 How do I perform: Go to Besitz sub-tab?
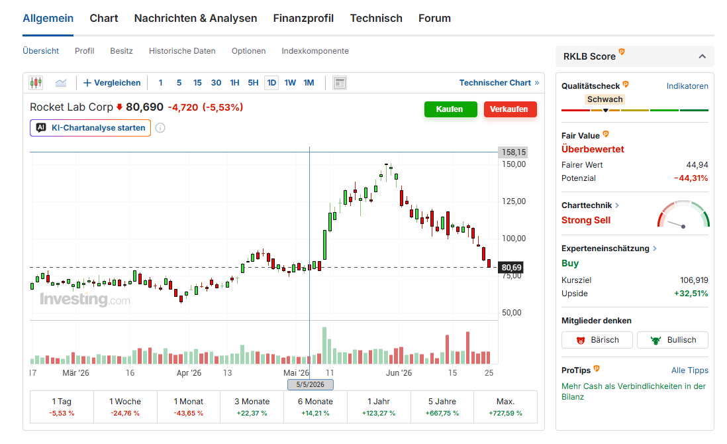click(121, 51)
